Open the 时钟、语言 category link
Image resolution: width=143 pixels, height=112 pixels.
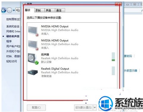[13, 56]
